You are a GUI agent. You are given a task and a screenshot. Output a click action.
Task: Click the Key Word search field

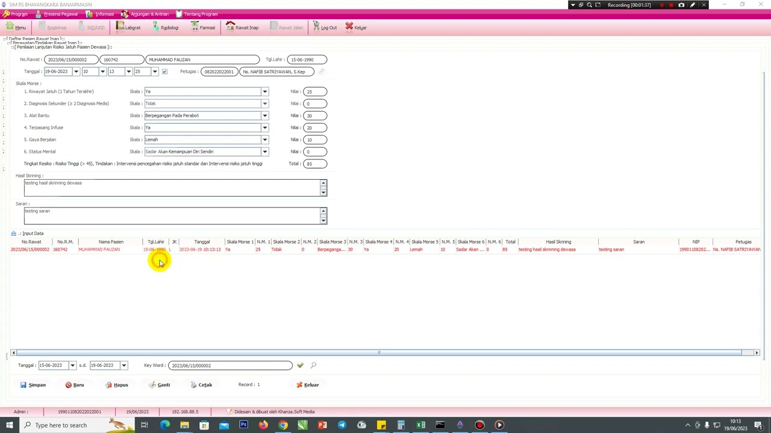230,365
